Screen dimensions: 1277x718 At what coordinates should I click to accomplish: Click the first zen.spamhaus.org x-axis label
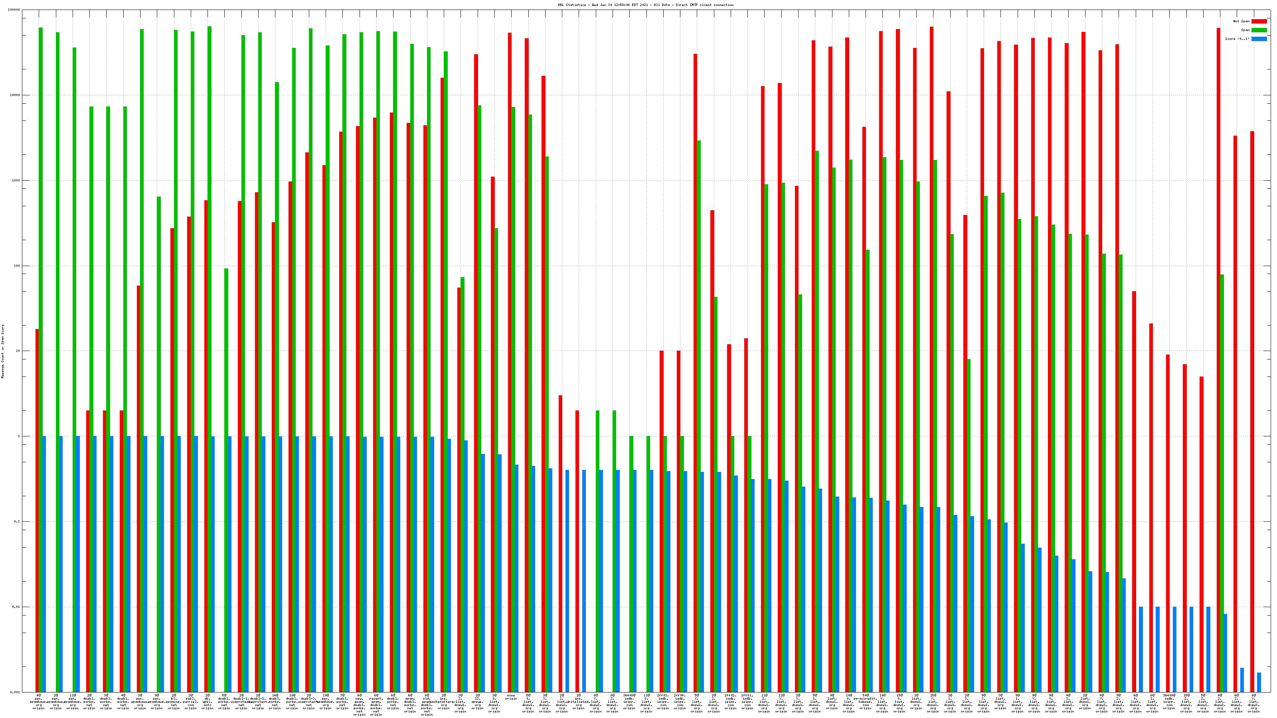pyautogui.click(x=39, y=702)
